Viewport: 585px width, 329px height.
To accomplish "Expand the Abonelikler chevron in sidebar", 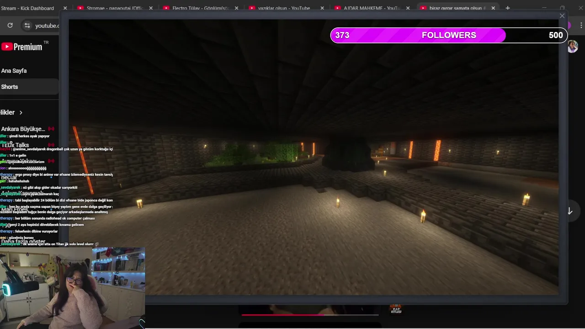I will click(x=21, y=112).
